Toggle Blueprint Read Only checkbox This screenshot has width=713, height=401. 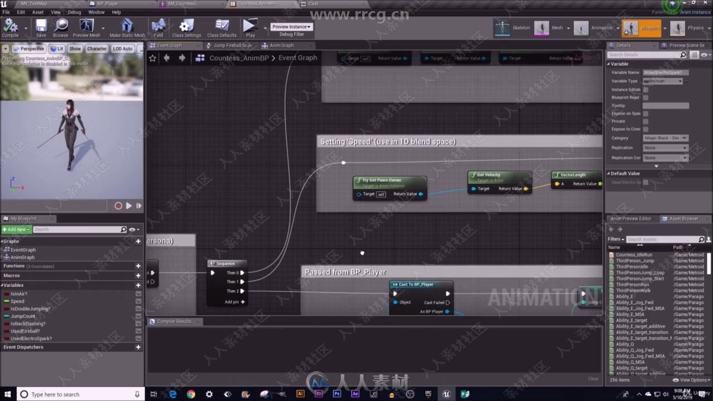[646, 97]
